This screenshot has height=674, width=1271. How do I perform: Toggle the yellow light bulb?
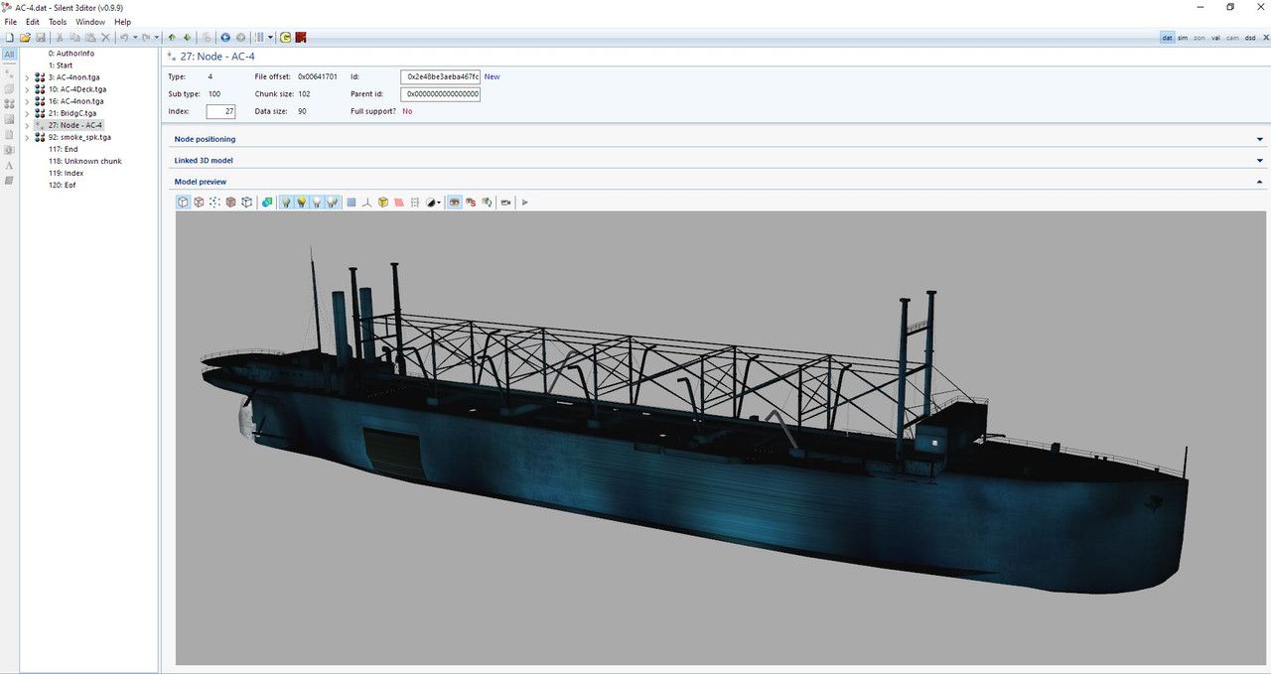(x=301, y=202)
